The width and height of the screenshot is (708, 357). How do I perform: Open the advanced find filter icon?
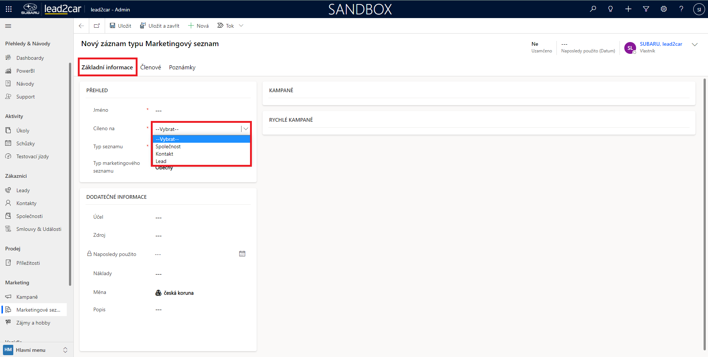(x=646, y=9)
